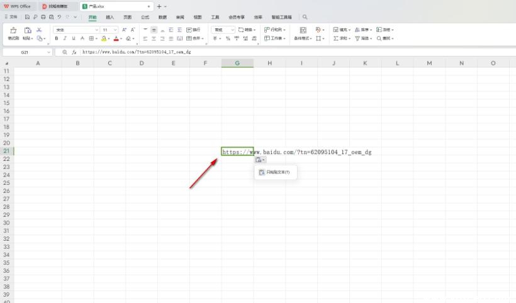Viewport: 516px width, 303px height.
Task: Toggle top vertical alignment
Action: pos(145,30)
